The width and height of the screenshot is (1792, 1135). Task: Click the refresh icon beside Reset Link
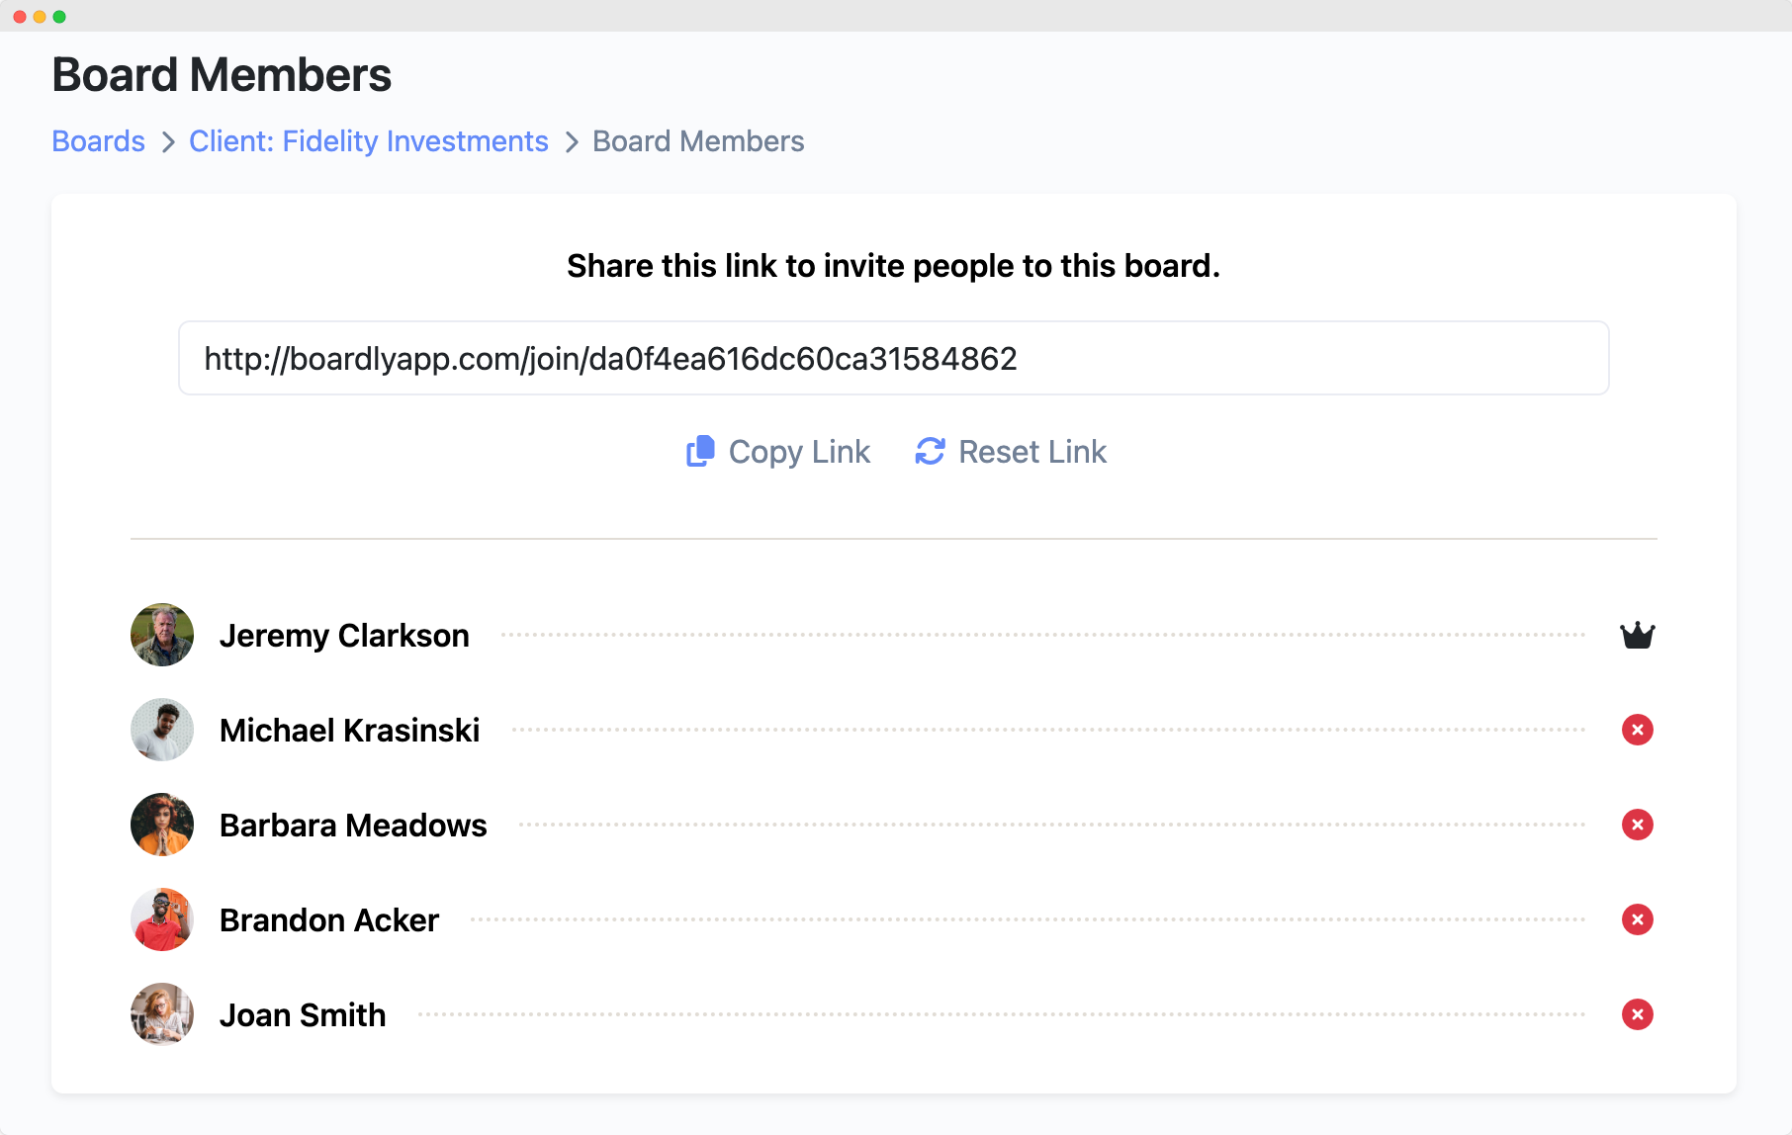(930, 452)
